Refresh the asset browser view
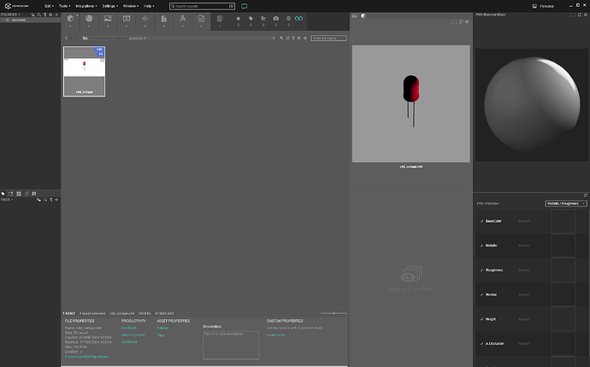 pyautogui.click(x=287, y=38)
